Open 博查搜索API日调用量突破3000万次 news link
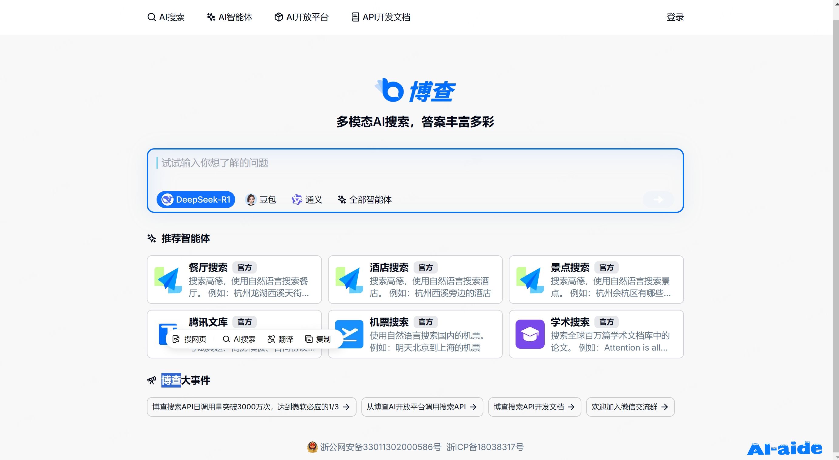This screenshot has height=460, width=839. [x=252, y=407]
